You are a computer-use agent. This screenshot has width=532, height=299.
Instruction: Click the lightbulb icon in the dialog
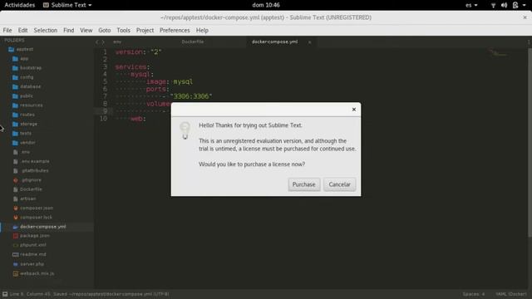pyautogui.click(x=185, y=131)
